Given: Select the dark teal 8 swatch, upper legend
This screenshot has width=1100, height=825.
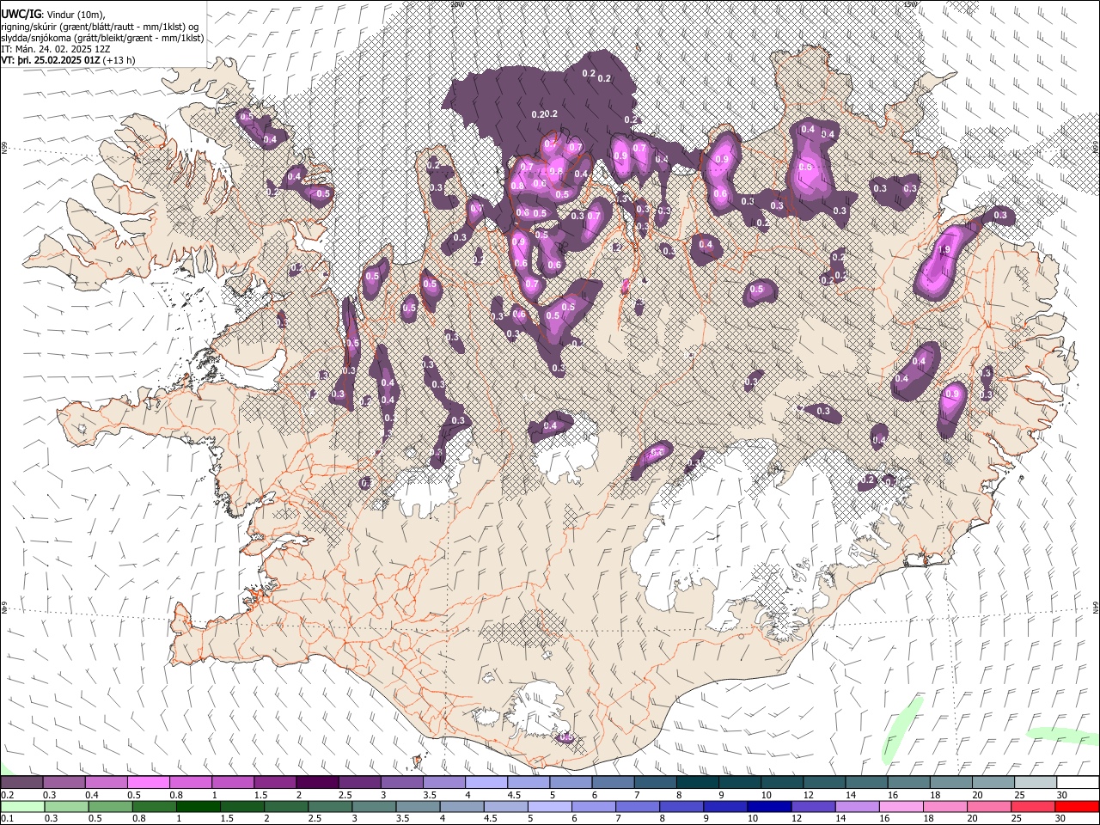Looking at the screenshot, I should click(x=696, y=783).
